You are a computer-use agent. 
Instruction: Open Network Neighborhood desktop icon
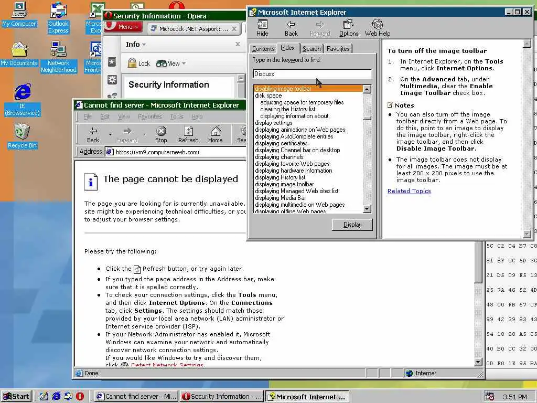pos(59,57)
